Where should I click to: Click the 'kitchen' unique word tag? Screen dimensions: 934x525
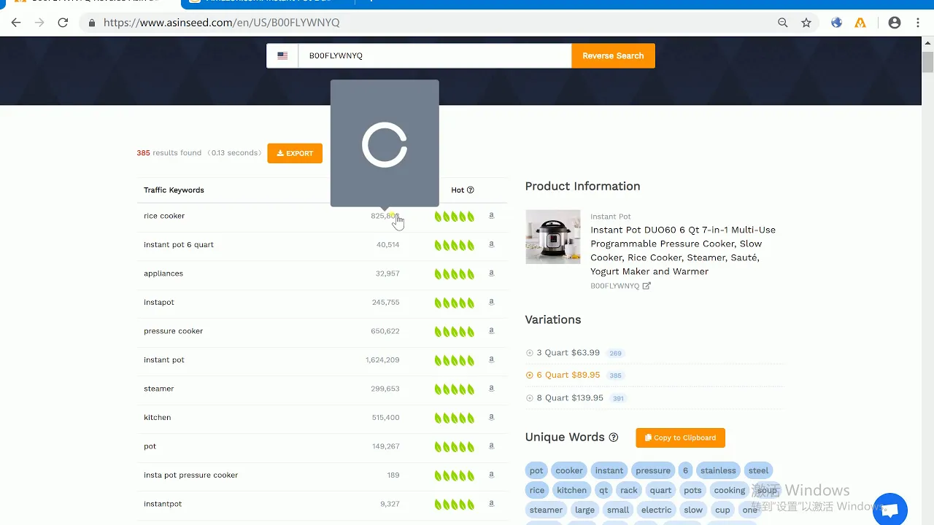(571, 490)
